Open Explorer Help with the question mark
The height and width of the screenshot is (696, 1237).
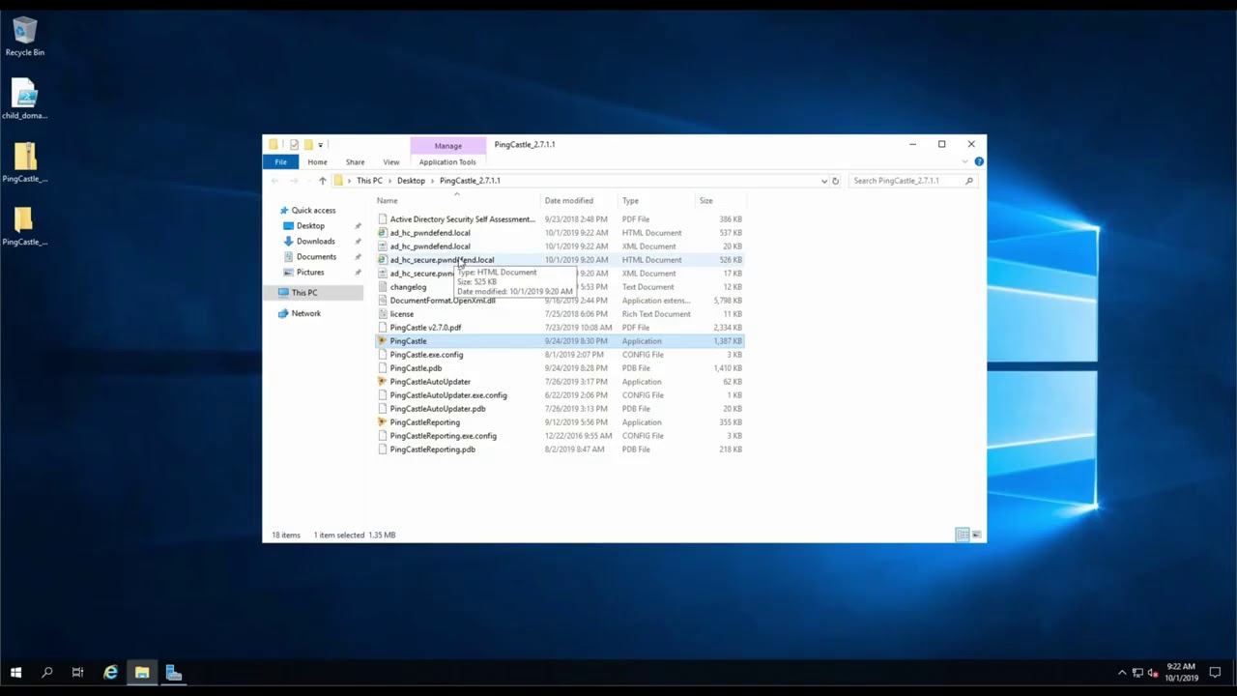pyautogui.click(x=979, y=162)
